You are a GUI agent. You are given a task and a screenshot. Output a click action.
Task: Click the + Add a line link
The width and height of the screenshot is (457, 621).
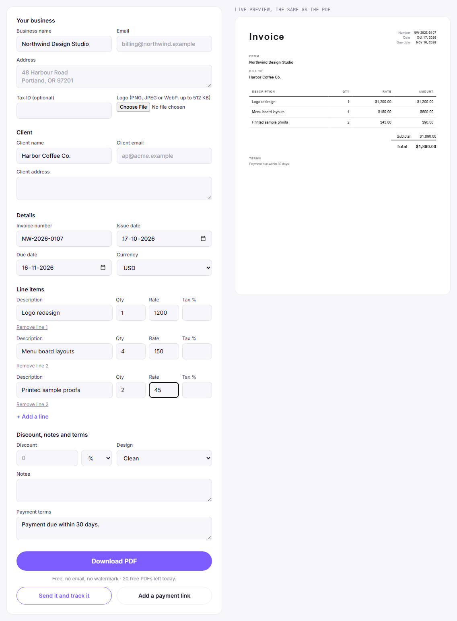click(33, 417)
